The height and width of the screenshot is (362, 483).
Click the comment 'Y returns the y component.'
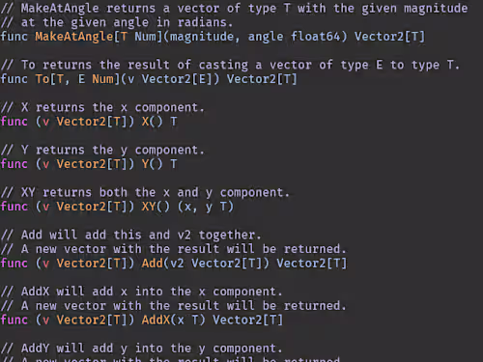click(x=102, y=150)
